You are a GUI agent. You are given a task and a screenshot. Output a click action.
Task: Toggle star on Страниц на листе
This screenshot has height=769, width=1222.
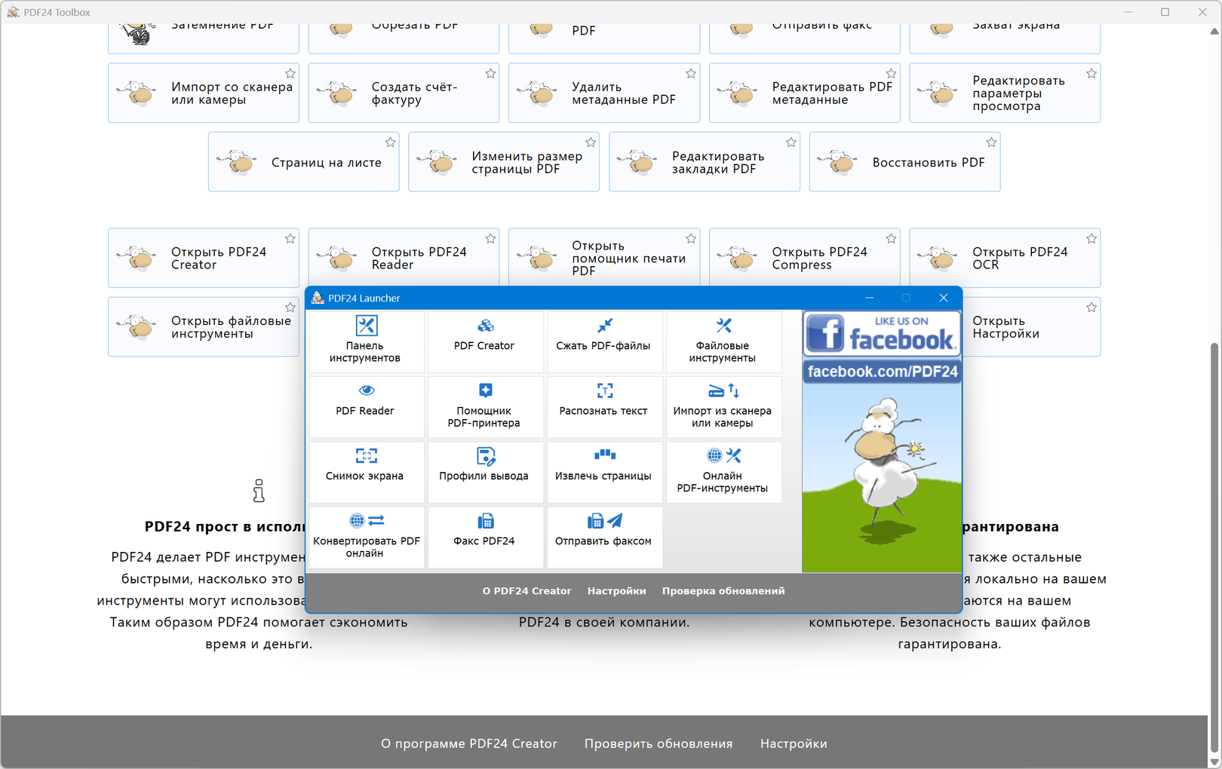click(390, 142)
